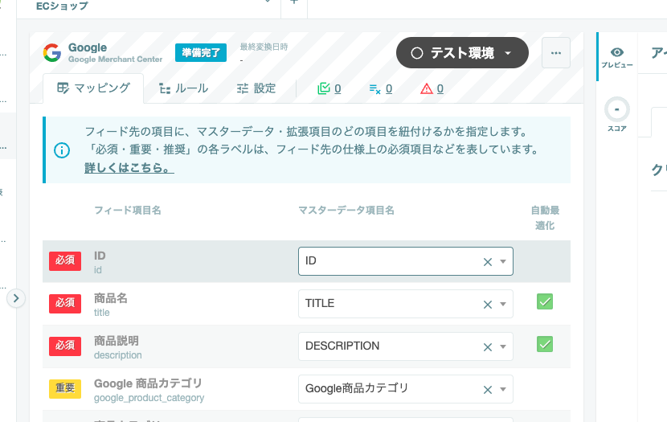Screen dimensions: 667x422
Task: Click the TITLE master data select field
Action: click(405, 304)
